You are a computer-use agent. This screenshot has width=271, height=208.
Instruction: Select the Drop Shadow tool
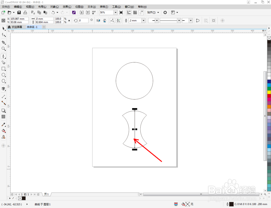coord(4,110)
